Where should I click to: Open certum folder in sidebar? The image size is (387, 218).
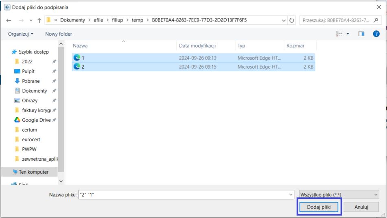[29, 130]
